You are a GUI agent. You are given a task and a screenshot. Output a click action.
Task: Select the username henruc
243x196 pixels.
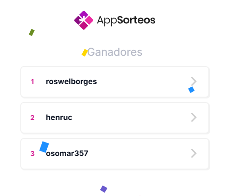(x=59, y=117)
